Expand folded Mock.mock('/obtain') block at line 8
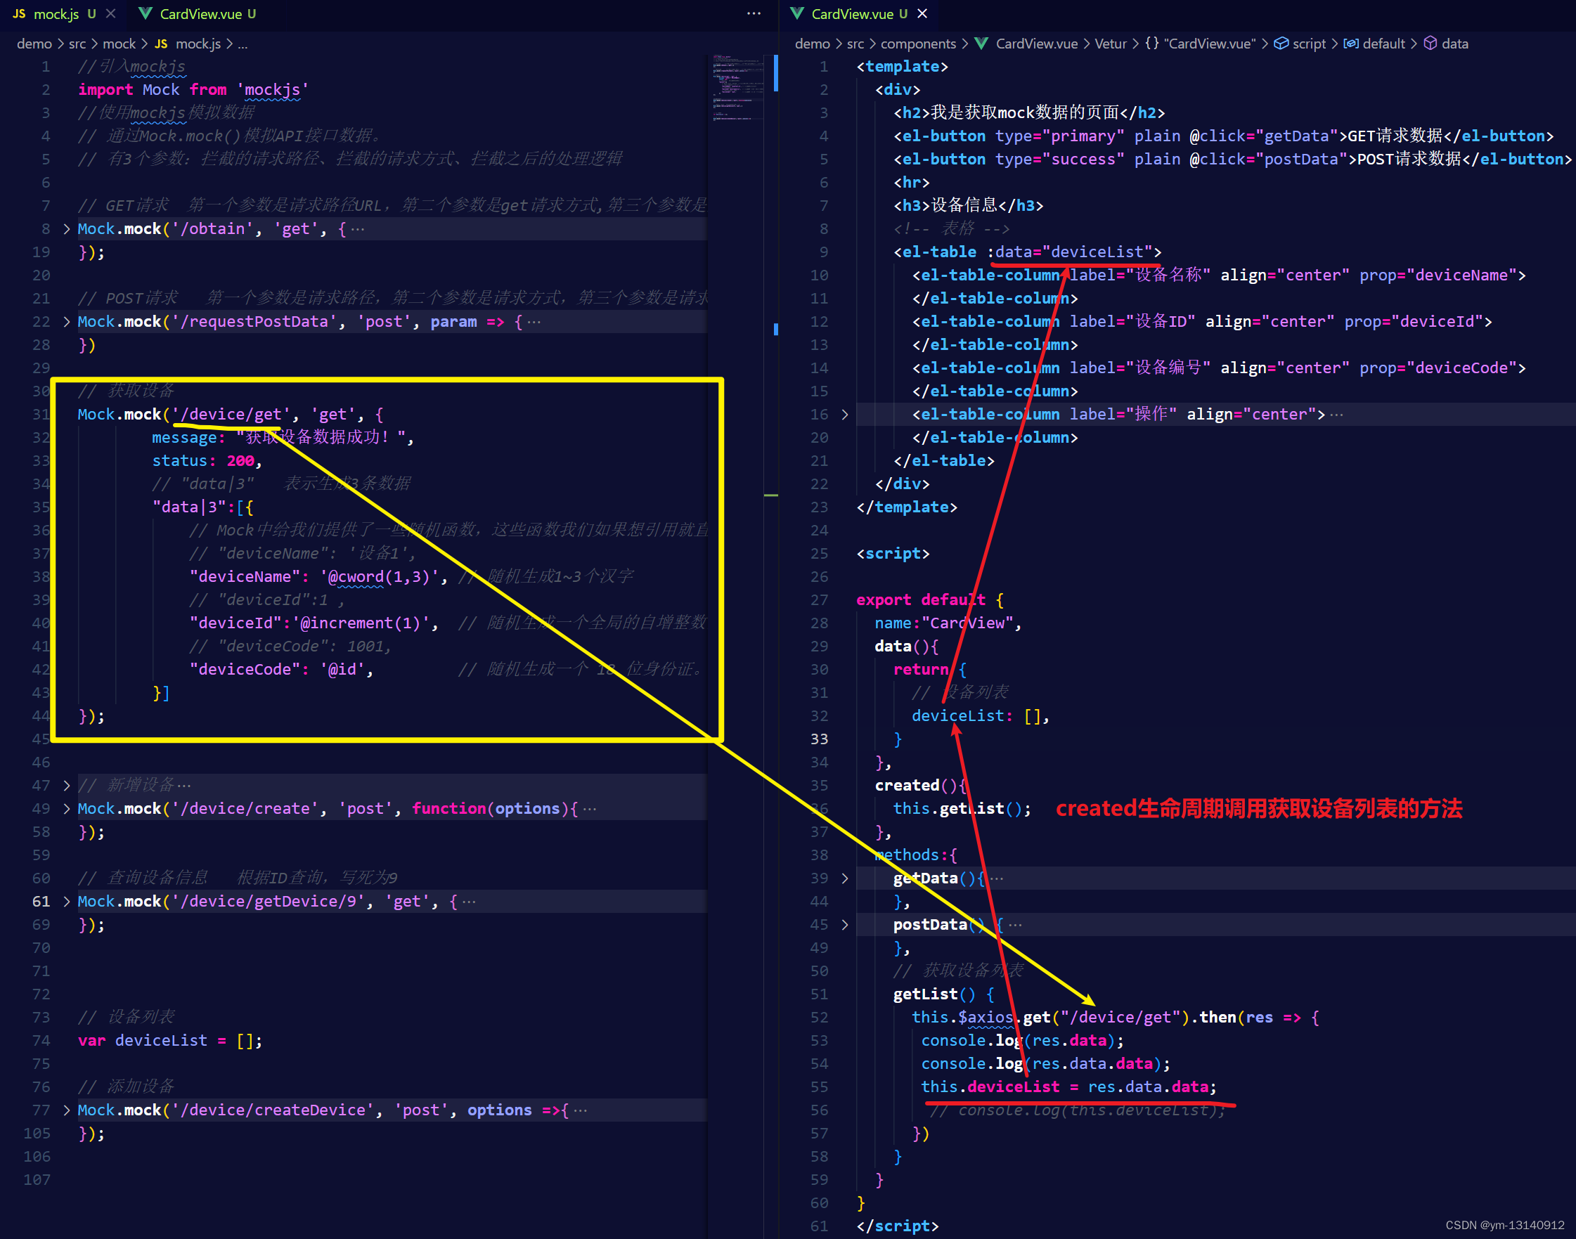This screenshot has width=1576, height=1239. click(67, 229)
